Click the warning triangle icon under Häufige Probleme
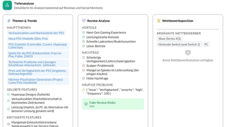 click(x=83, y=90)
